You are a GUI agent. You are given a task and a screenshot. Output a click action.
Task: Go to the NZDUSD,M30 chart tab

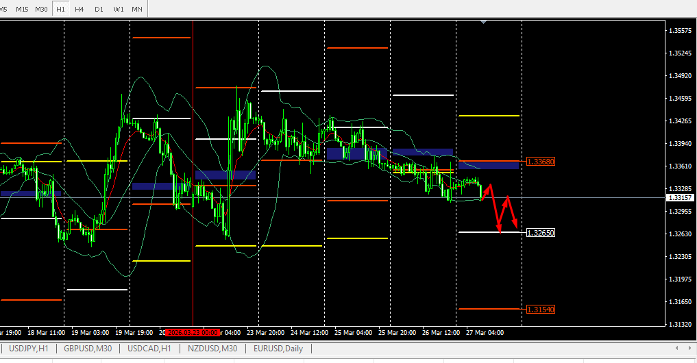coord(212,349)
